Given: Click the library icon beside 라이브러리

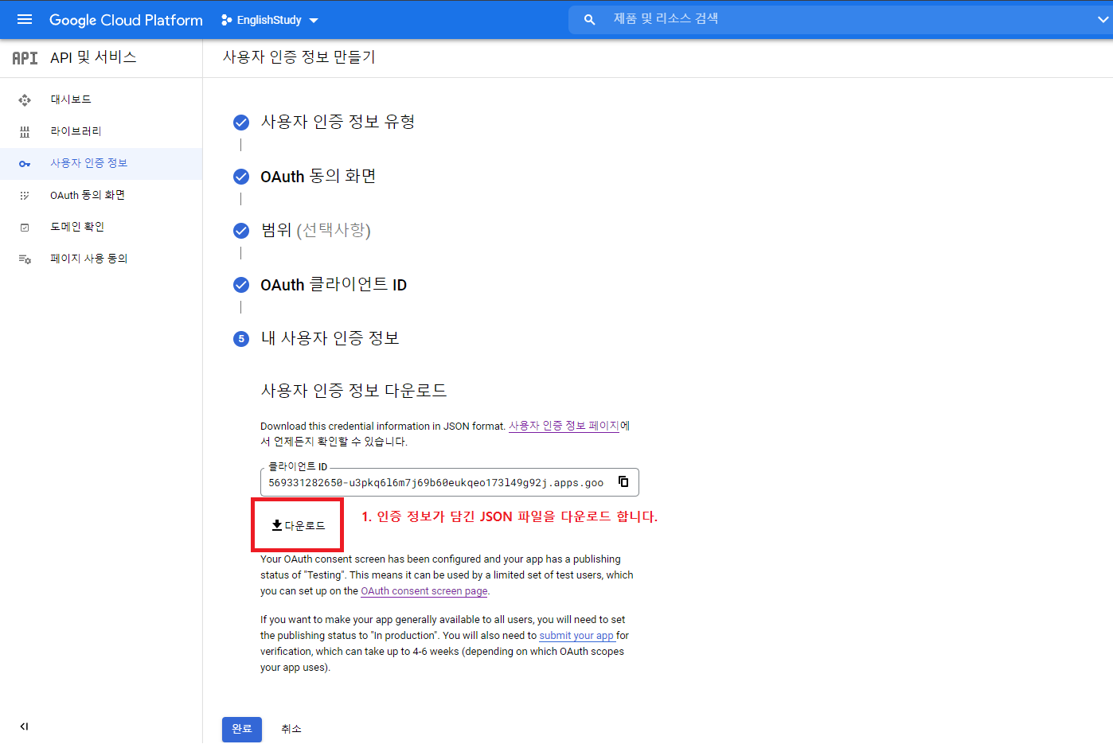Looking at the screenshot, I should pyautogui.click(x=25, y=131).
